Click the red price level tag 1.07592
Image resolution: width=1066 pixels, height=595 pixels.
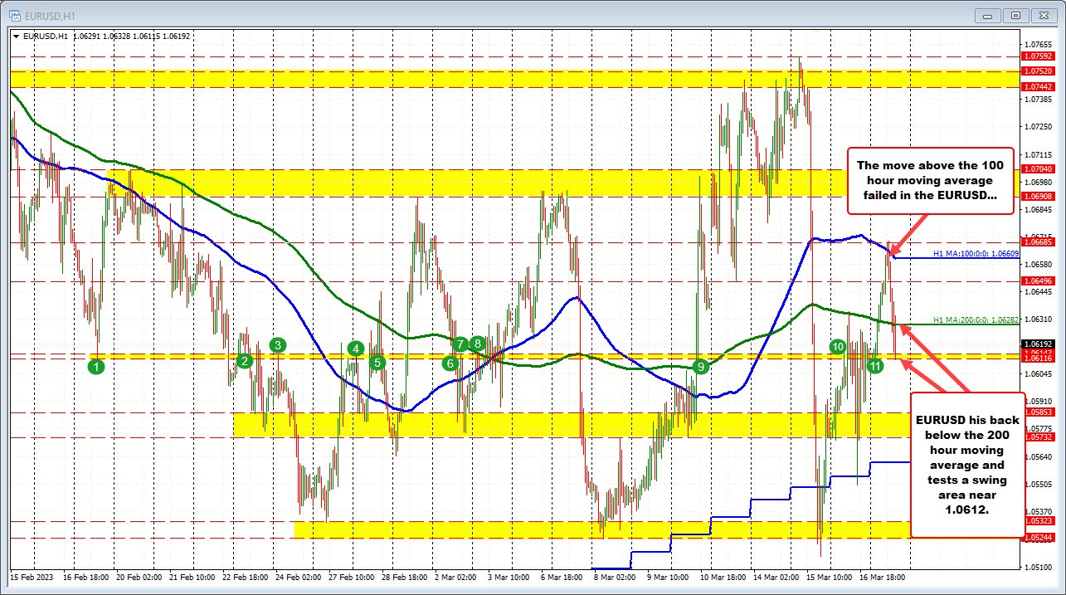[x=1038, y=56]
